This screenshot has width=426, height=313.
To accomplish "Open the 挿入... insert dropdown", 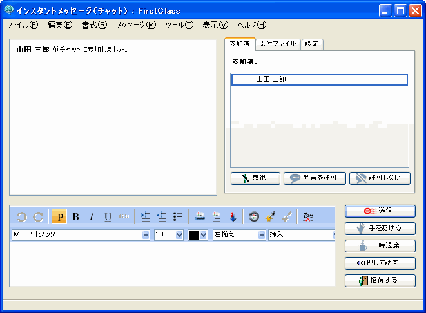I will coord(301,235).
